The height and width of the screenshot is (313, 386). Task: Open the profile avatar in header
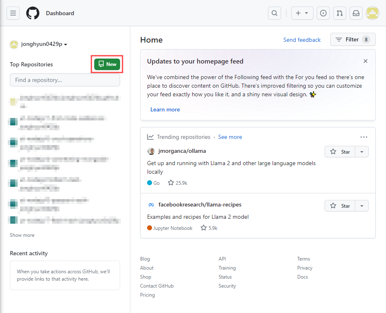[372, 13]
